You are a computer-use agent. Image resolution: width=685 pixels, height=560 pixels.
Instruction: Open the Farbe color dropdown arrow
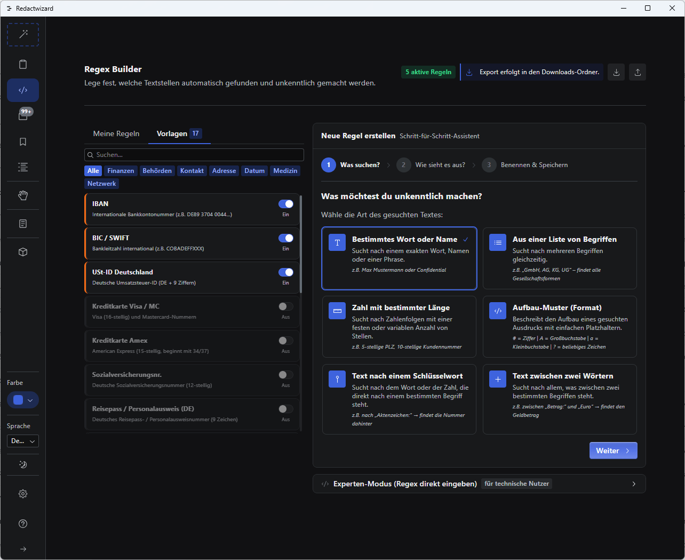tap(30, 400)
